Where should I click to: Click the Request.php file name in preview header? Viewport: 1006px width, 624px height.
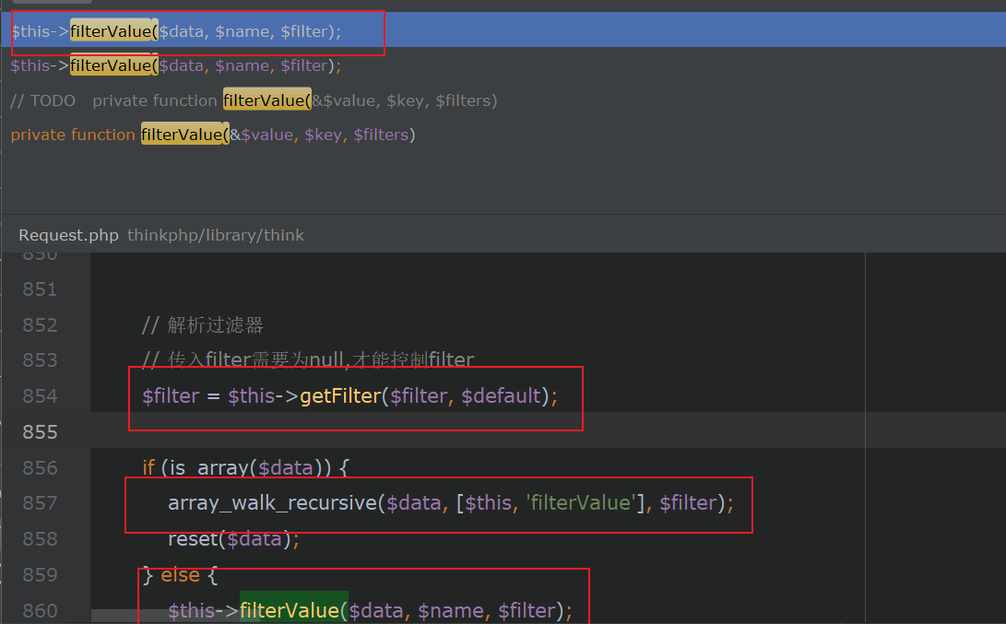point(68,235)
